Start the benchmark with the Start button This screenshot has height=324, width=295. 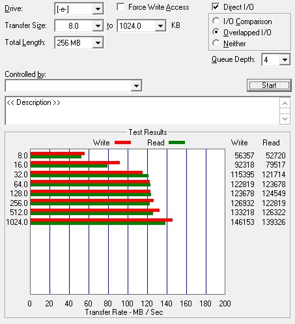tap(269, 85)
